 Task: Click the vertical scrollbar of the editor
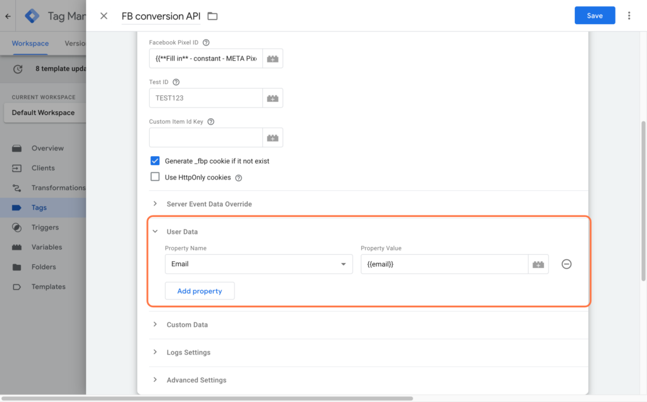pos(643,202)
